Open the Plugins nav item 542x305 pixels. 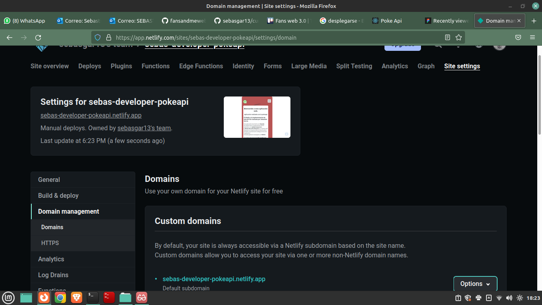pos(121,66)
